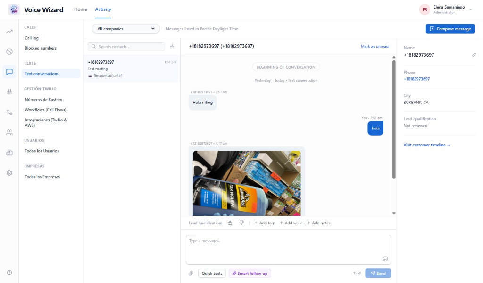Switch to the Activity tab
This screenshot has height=283, width=483.
pyautogui.click(x=103, y=9)
